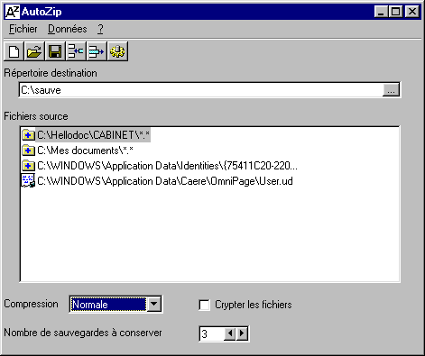Click the AutoZip title bar logo icon
This screenshot has width=425, height=356.
[13, 12]
